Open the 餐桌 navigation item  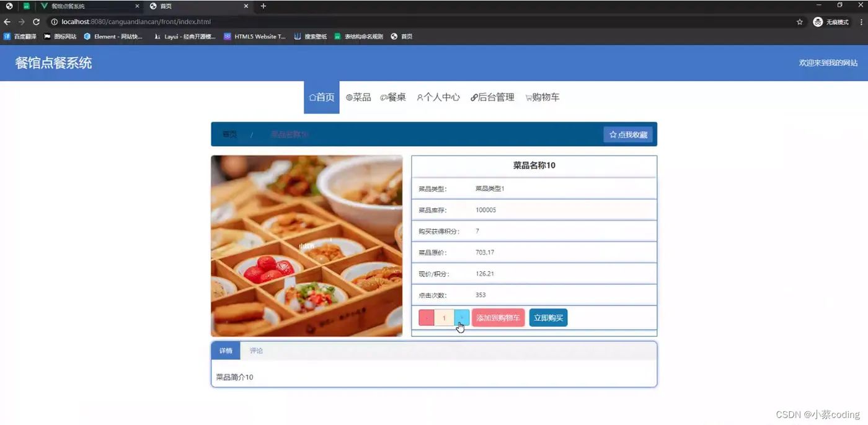click(393, 97)
